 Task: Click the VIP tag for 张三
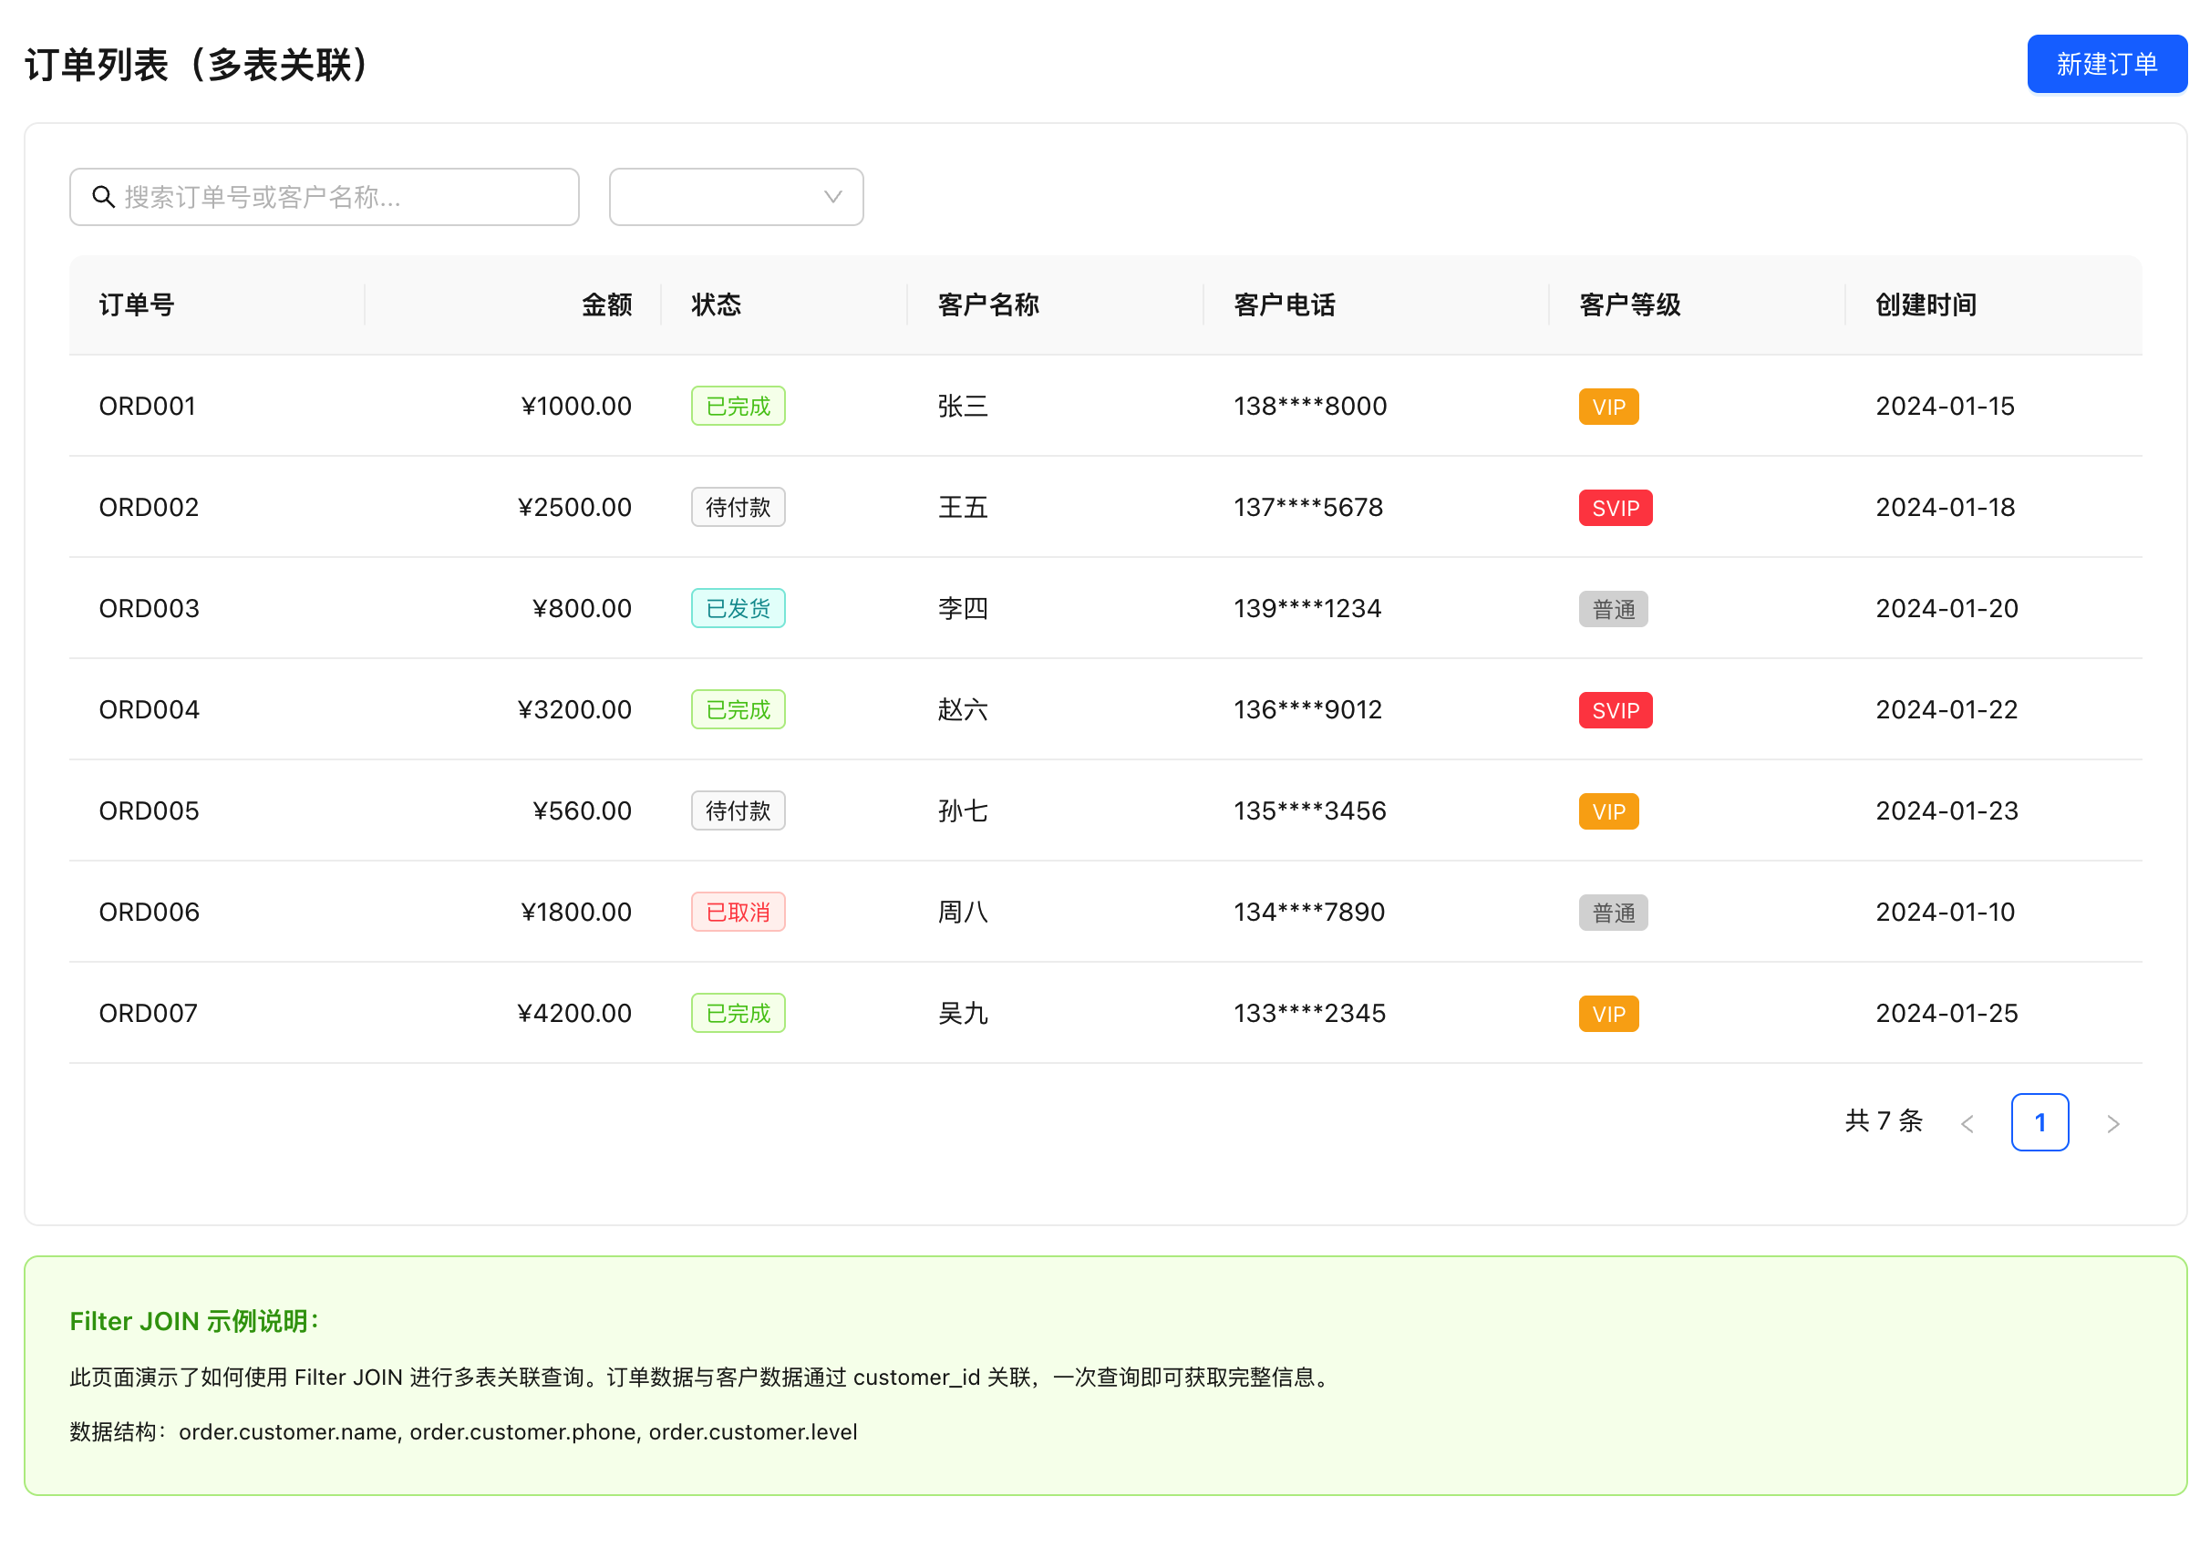[x=1608, y=407]
